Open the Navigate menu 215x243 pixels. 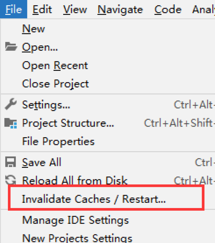(120, 10)
